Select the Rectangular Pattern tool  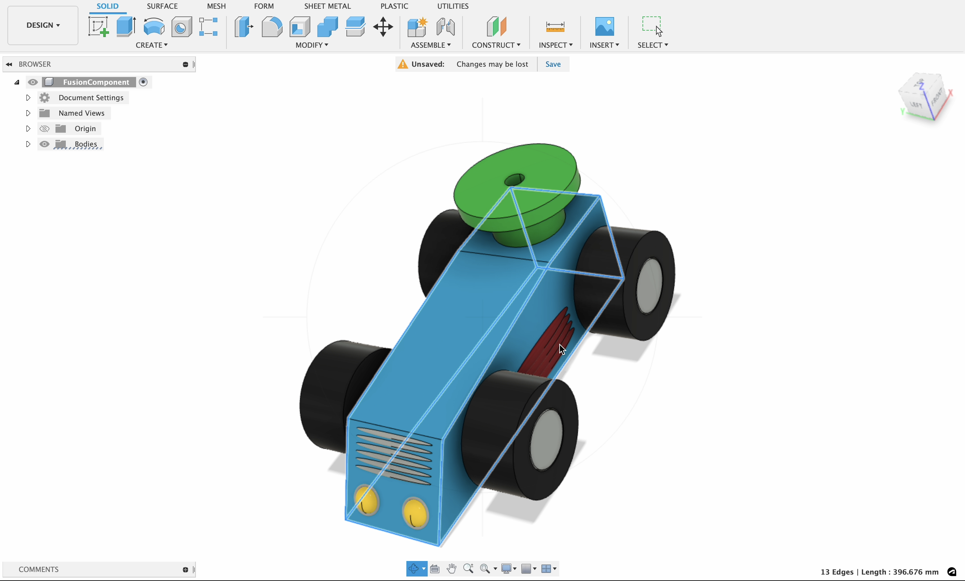[x=208, y=27]
